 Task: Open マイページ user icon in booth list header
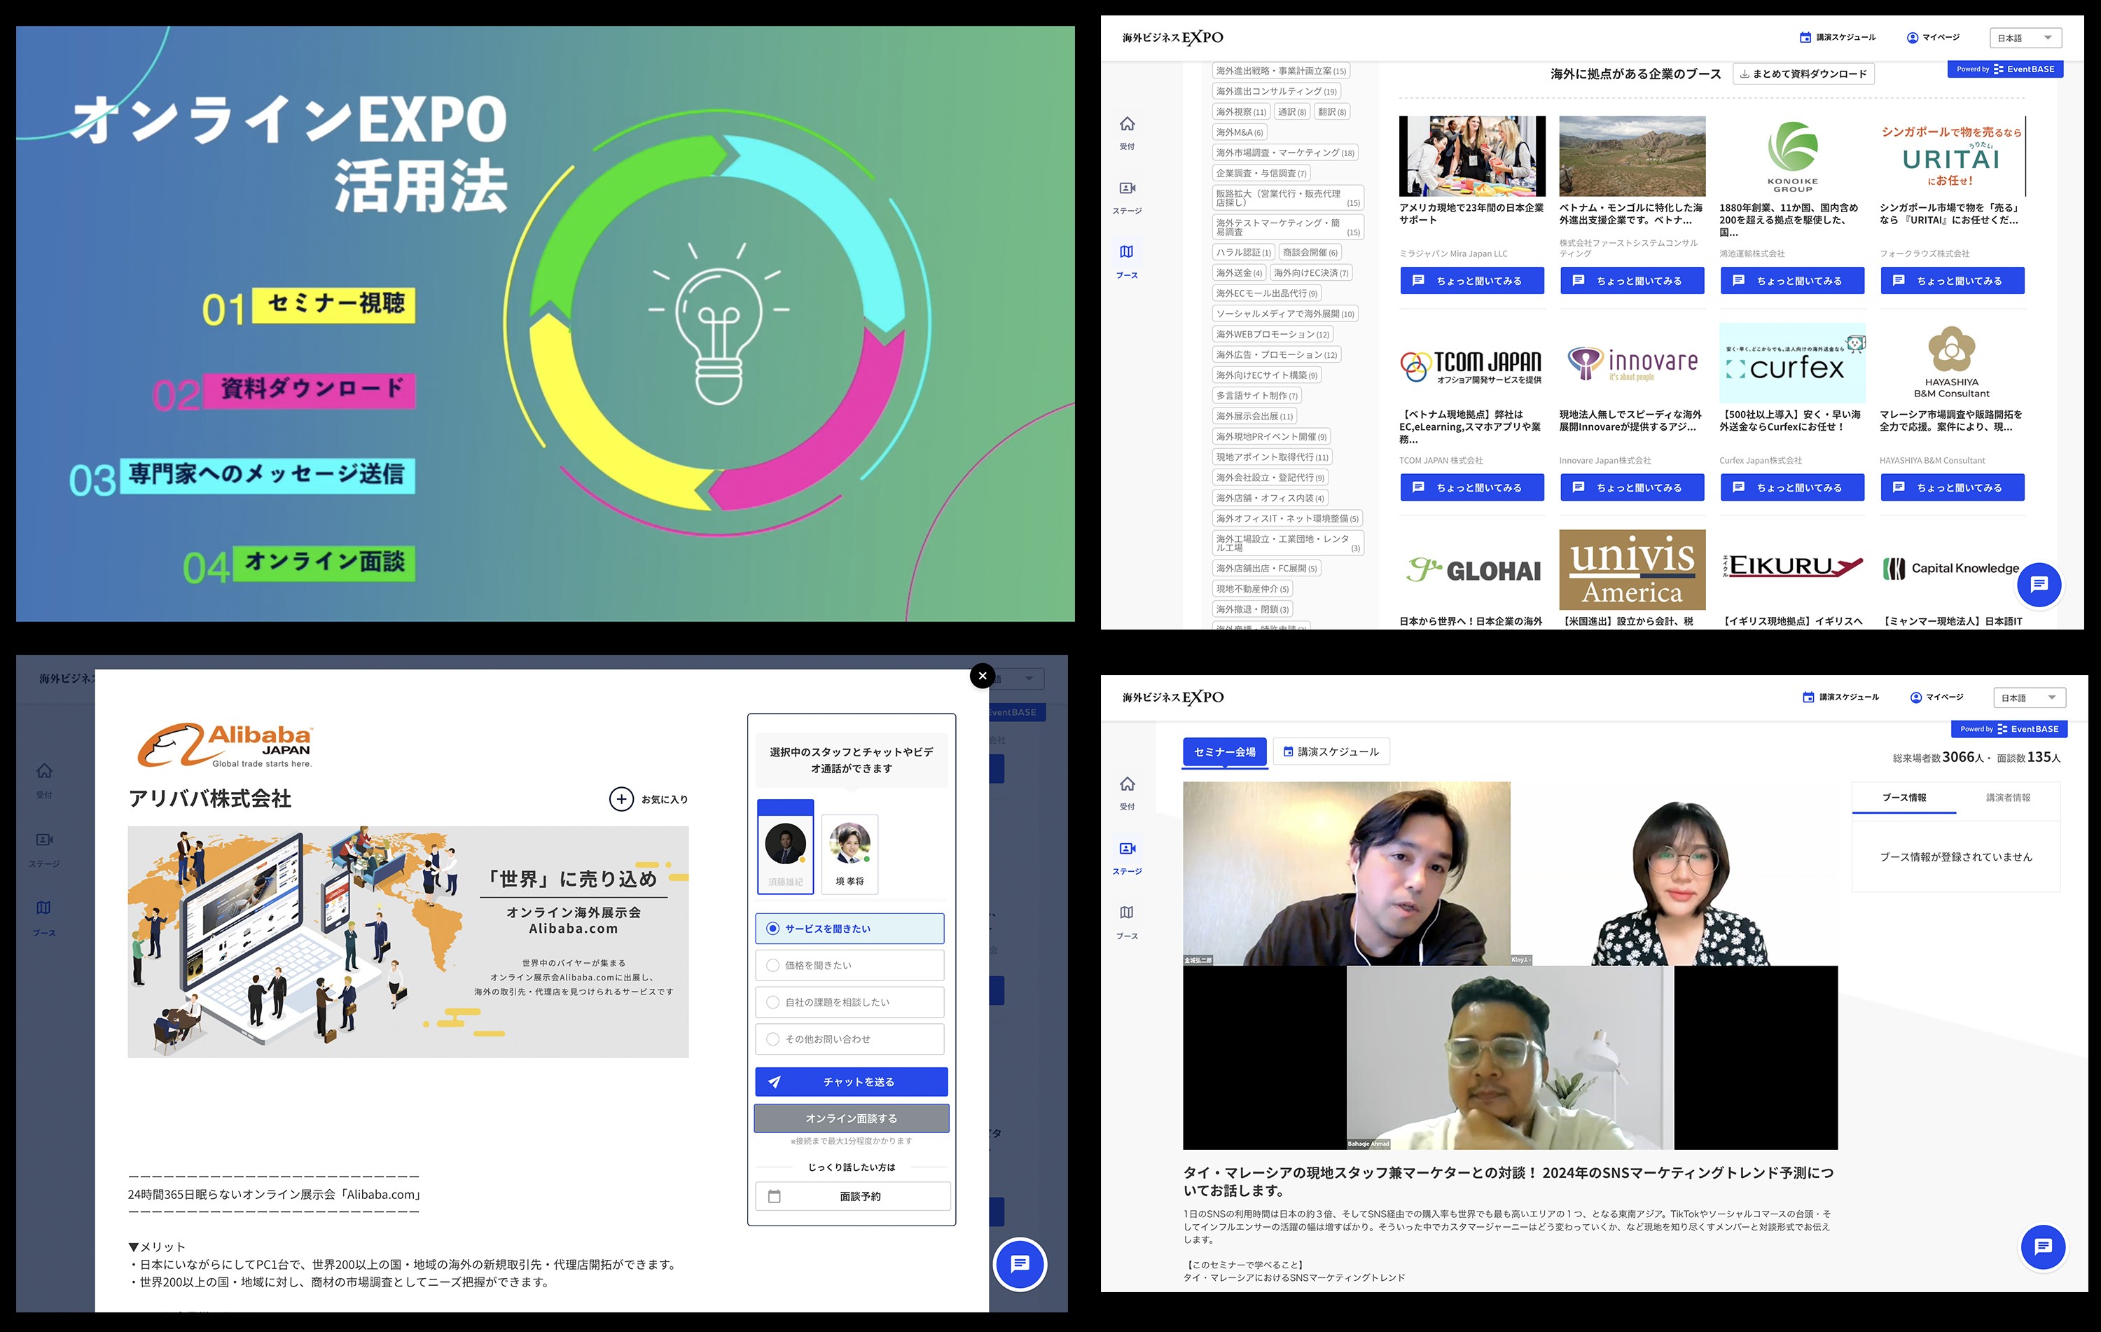coord(1933,38)
